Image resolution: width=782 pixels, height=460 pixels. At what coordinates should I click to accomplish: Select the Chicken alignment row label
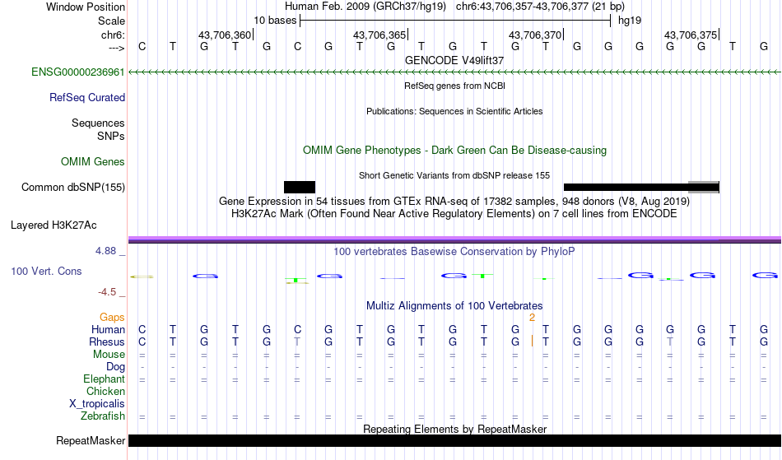pyautogui.click(x=105, y=391)
